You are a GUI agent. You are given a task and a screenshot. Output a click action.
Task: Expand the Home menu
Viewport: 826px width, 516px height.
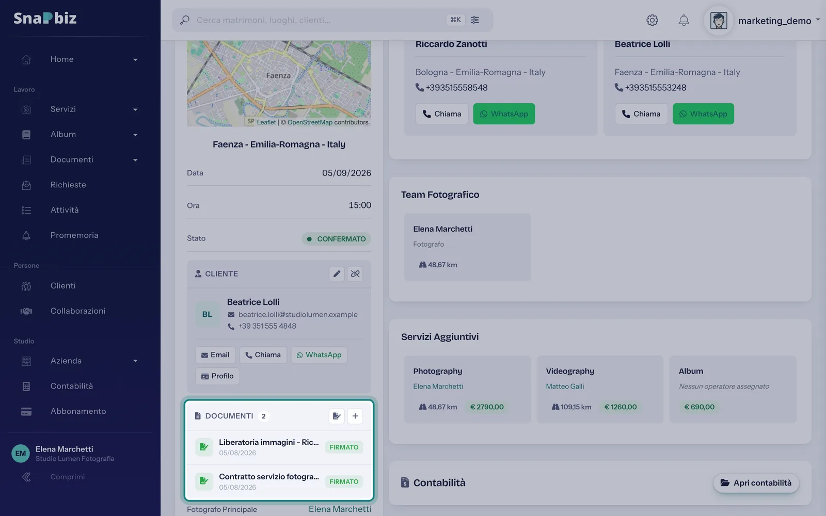click(x=80, y=59)
